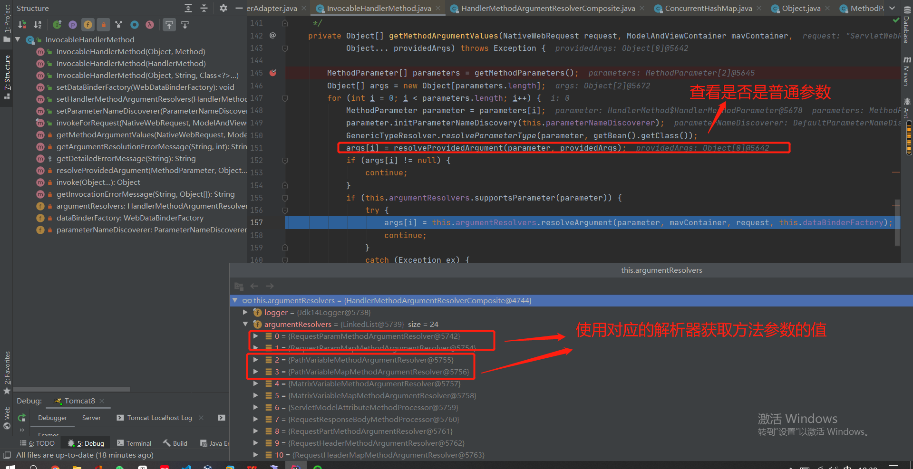Click the @ gutter marker on line 142
This screenshot has width=913, height=469.
pos(272,35)
